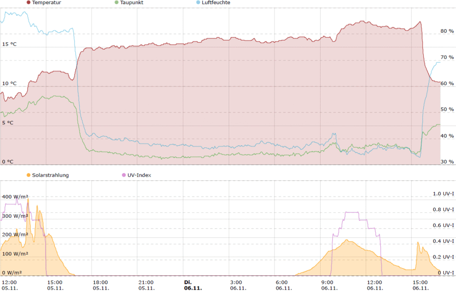Click the red Temperatur legend dot

[29, 3]
